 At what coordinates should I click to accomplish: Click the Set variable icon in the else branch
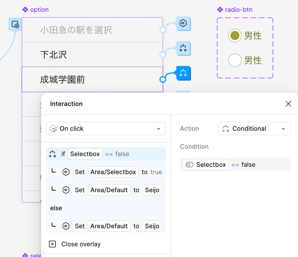66,226
